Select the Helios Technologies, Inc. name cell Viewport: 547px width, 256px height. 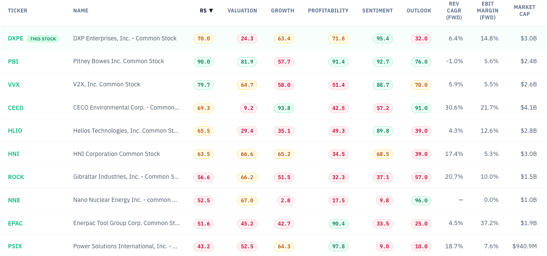click(126, 131)
